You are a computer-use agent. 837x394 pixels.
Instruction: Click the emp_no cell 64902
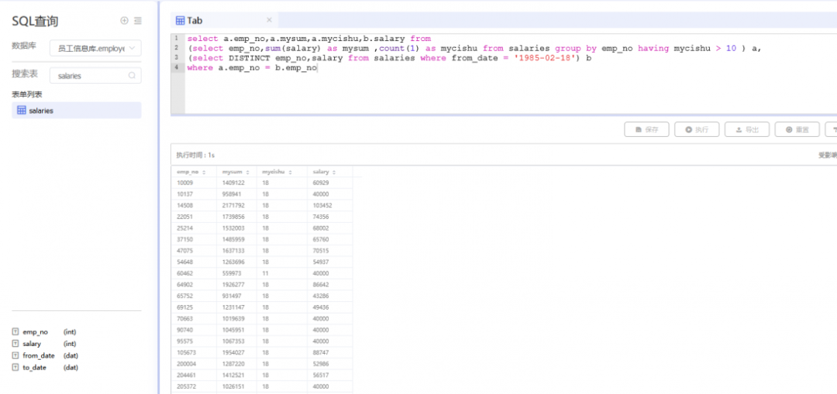click(194, 285)
